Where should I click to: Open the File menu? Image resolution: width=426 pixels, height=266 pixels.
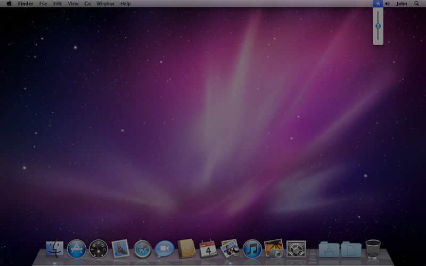click(43, 4)
